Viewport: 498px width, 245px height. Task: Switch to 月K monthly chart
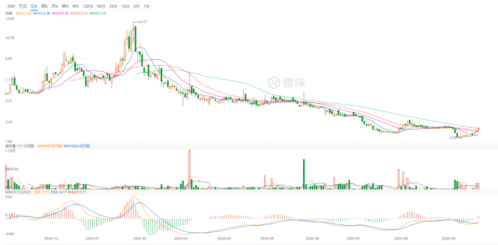pyautogui.click(x=55, y=6)
